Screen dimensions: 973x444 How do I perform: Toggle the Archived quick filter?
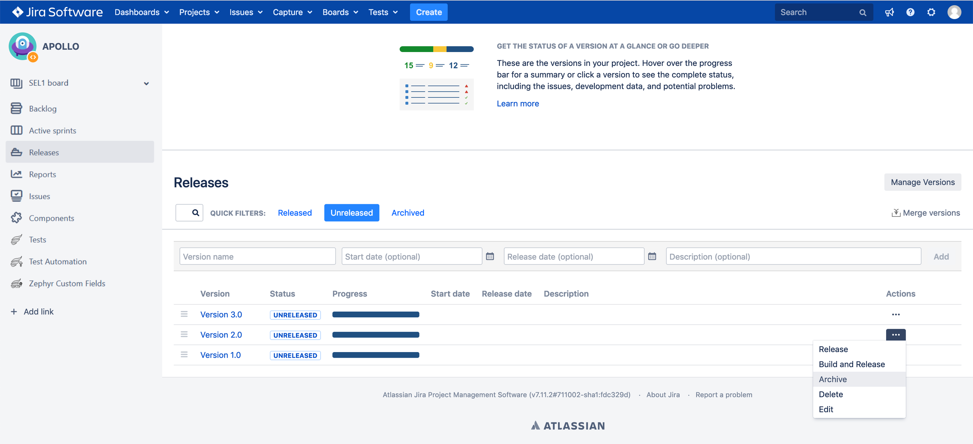(x=408, y=213)
